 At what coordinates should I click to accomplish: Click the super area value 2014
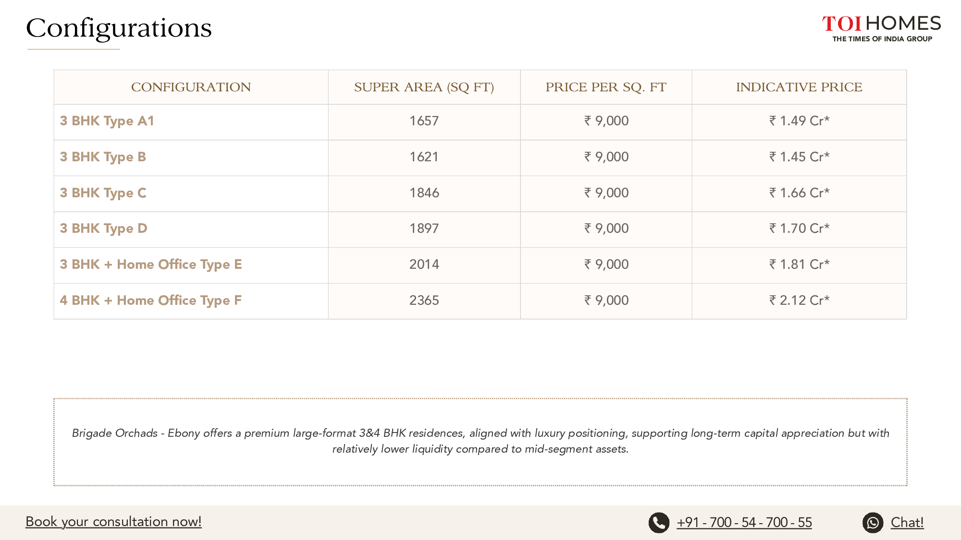tap(424, 264)
